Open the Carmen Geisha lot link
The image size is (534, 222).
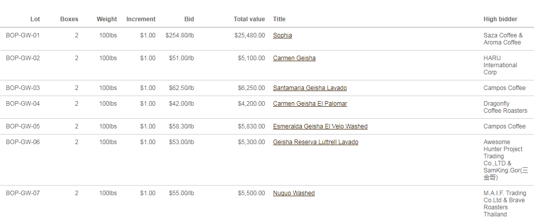coord(294,58)
